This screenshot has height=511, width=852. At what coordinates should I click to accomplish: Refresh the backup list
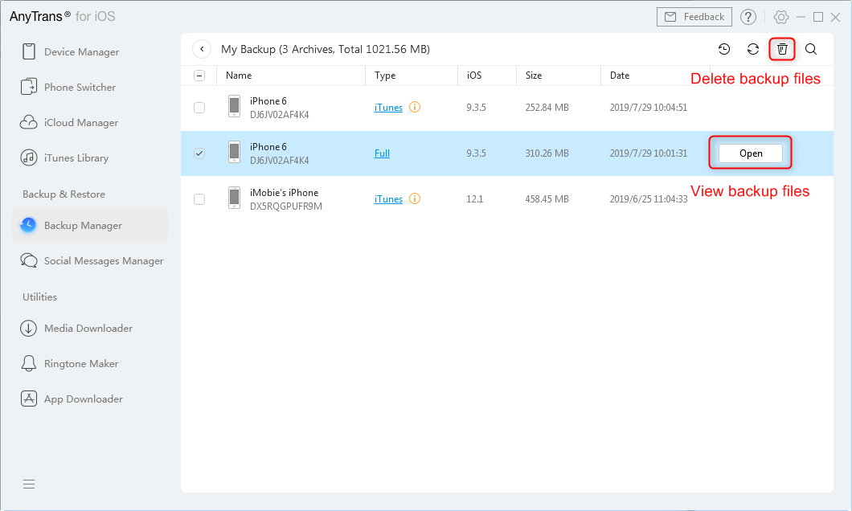(752, 50)
